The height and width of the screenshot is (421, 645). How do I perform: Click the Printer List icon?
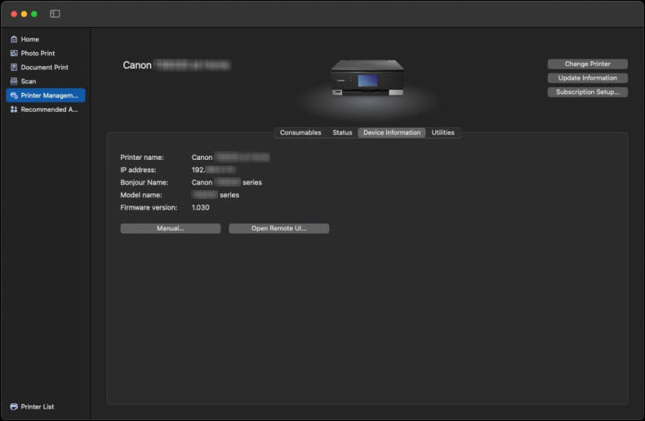[x=14, y=406]
